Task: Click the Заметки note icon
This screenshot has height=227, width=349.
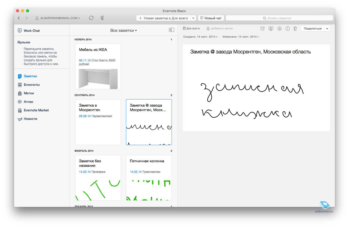Action: pos(20,76)
